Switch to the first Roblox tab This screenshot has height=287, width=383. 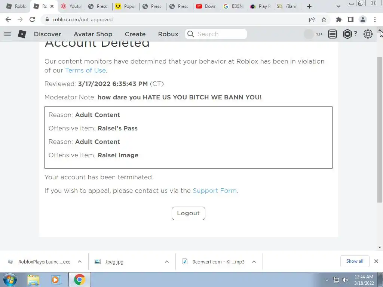point(16,6)
